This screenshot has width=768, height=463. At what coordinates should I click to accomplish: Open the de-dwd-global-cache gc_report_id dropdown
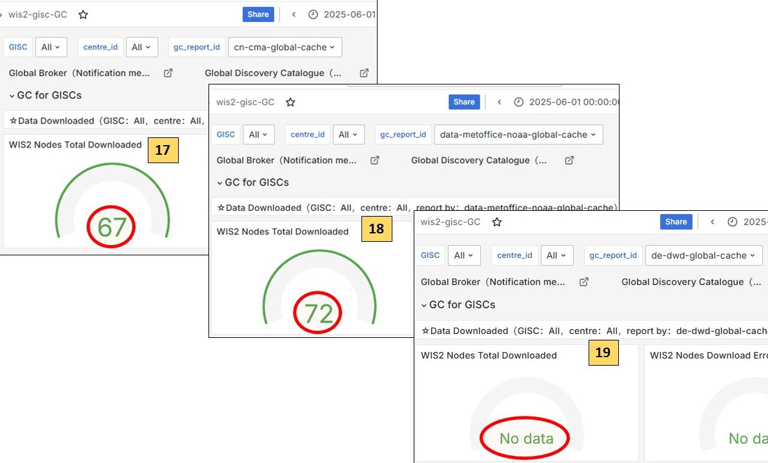click(x=703, y=255)
